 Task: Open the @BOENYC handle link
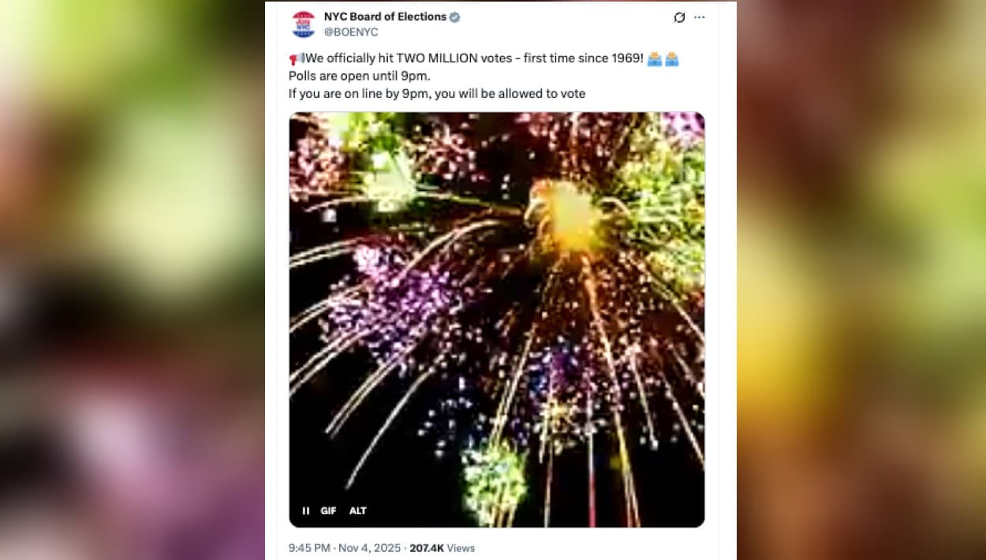351,32
